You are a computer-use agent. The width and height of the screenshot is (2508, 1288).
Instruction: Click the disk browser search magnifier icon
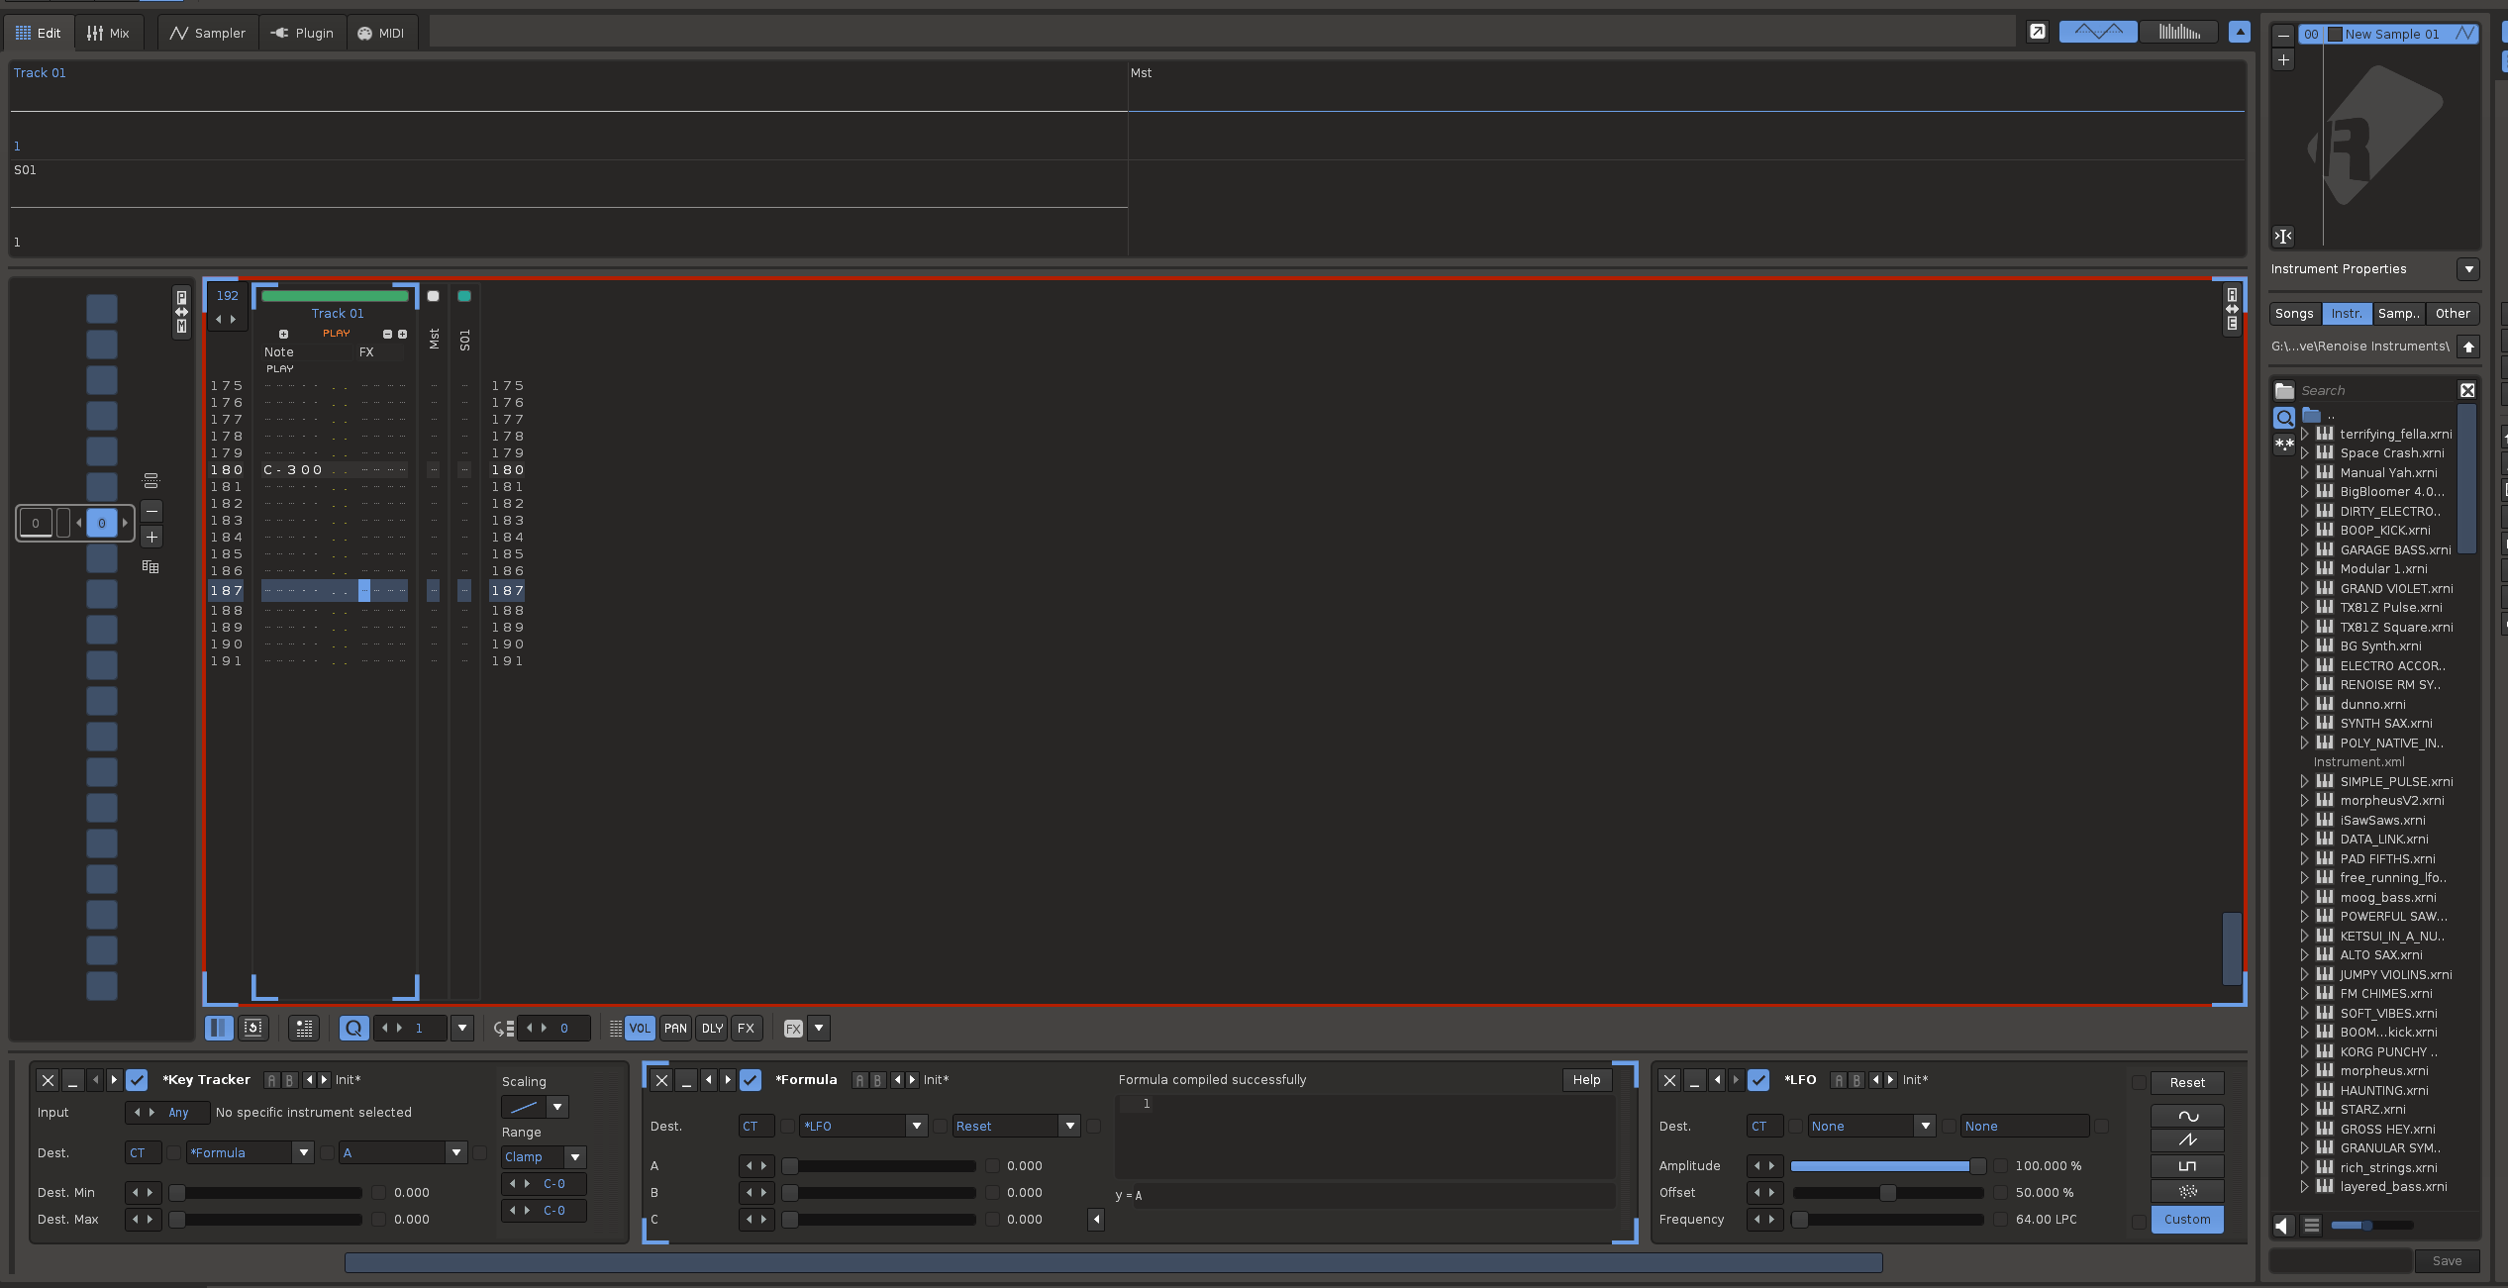2284,418
